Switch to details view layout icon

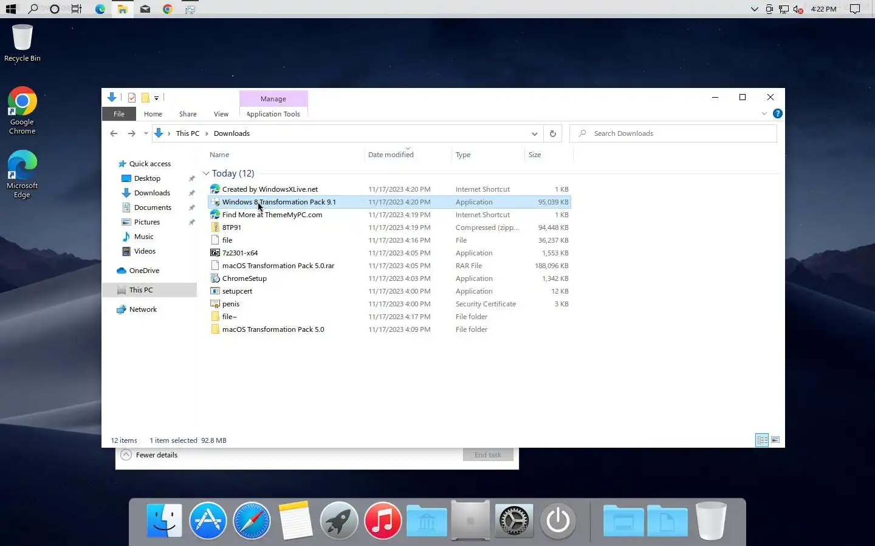[762, 440]
